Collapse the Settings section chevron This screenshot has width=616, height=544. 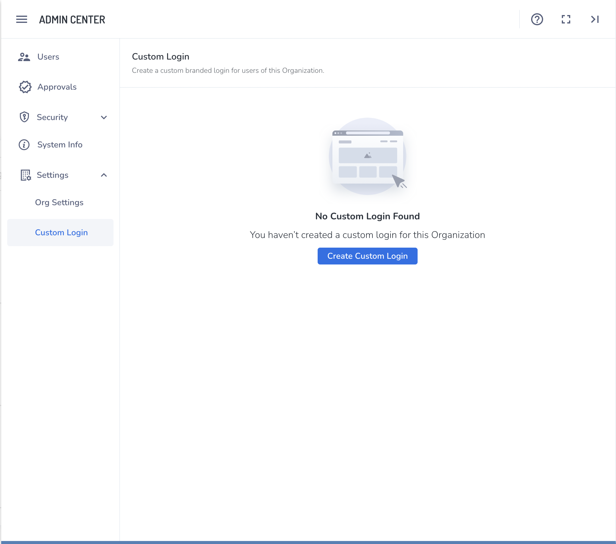tap(104, 175)
